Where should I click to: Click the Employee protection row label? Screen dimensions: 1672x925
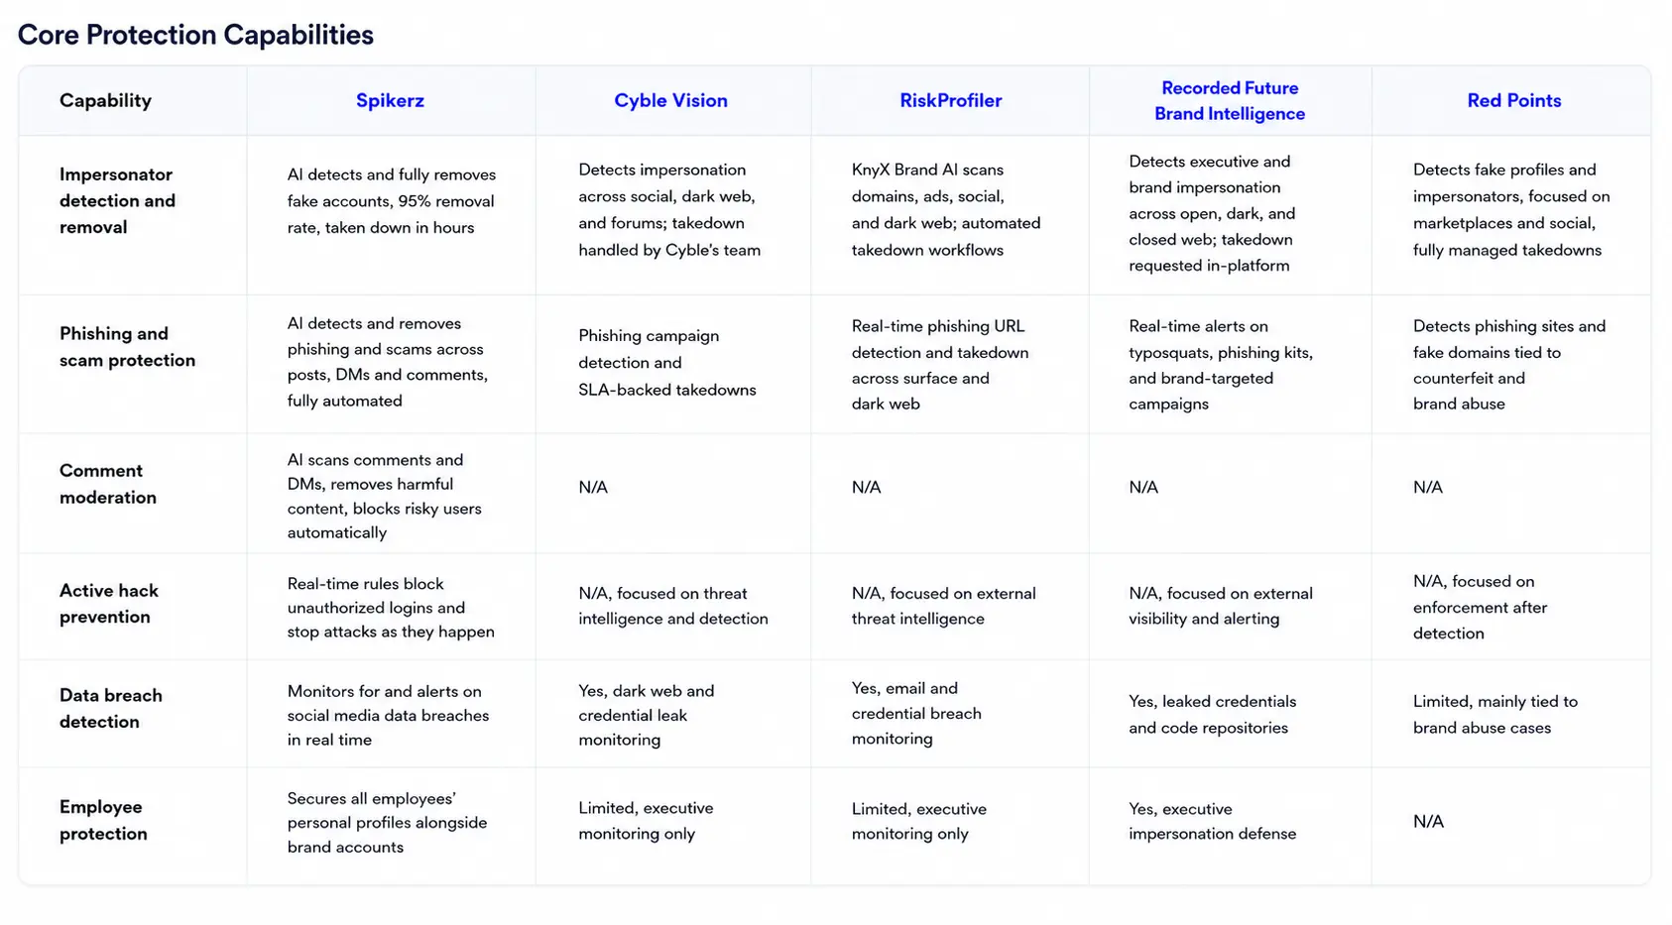tap(102, 820)
